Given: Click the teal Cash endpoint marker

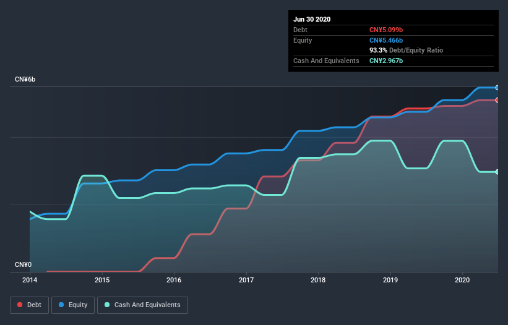Looking at the screenshot, I should pyautogui.click(x=497, y=172).
